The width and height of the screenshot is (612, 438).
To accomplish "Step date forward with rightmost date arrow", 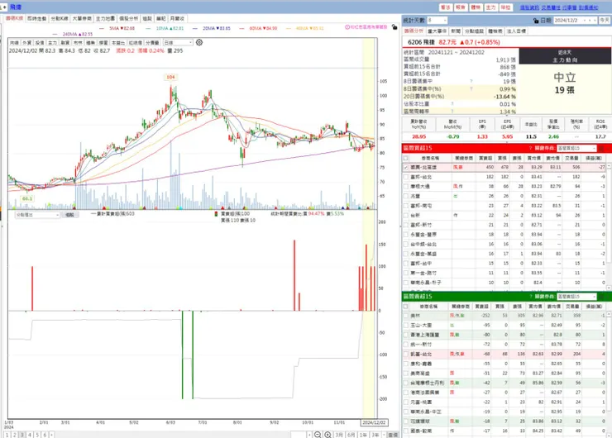I will click(595, 21).
